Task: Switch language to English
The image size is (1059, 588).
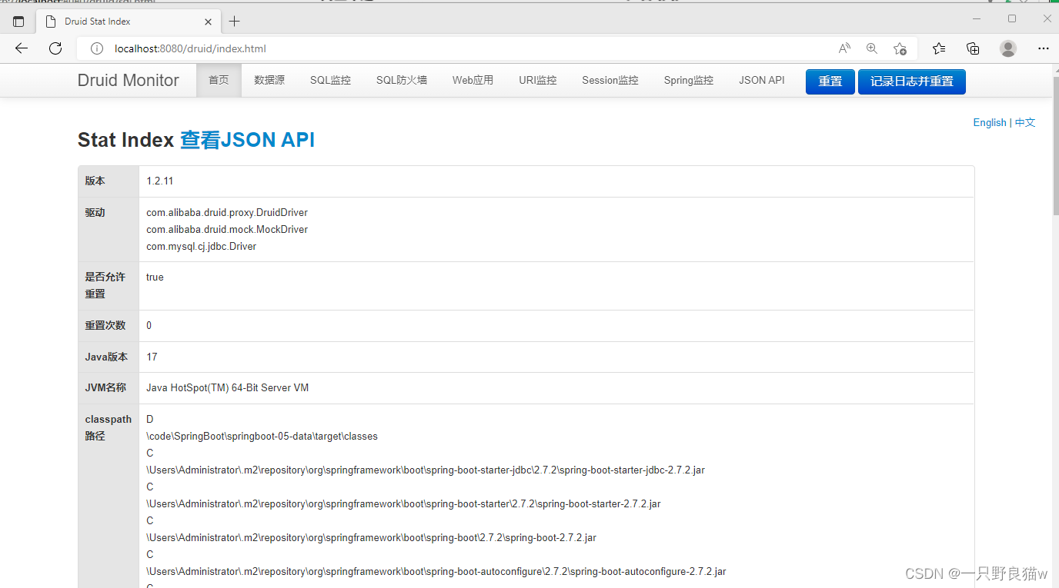Action: [x=990, y=122]
